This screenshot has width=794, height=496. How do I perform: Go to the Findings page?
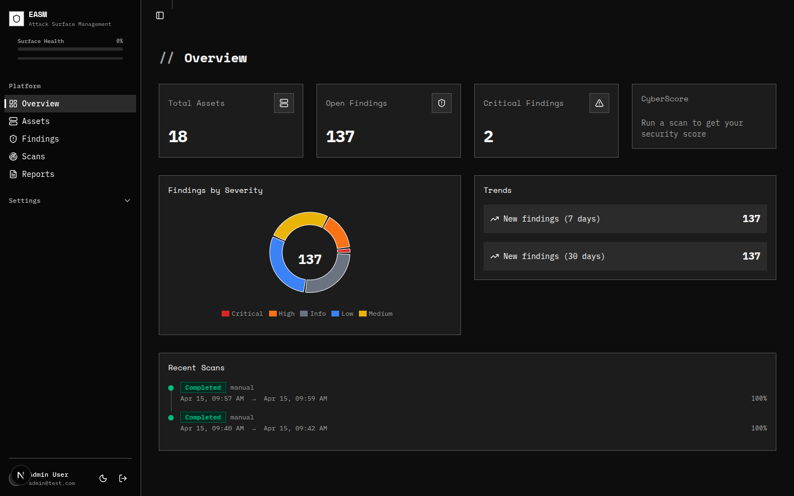[70, 139]
